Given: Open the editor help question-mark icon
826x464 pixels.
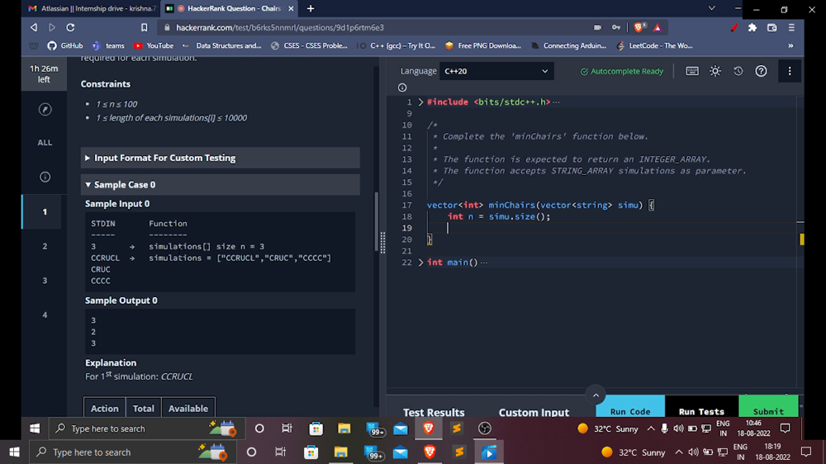Looking at the screenshot, I should coord(762,71).
